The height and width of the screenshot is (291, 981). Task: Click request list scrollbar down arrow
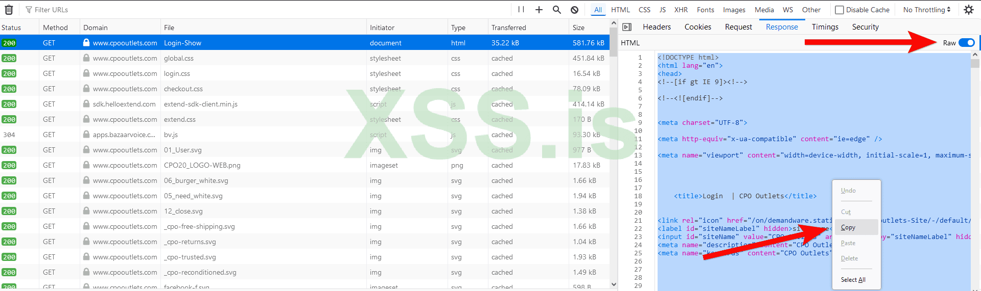pos(614,284)
